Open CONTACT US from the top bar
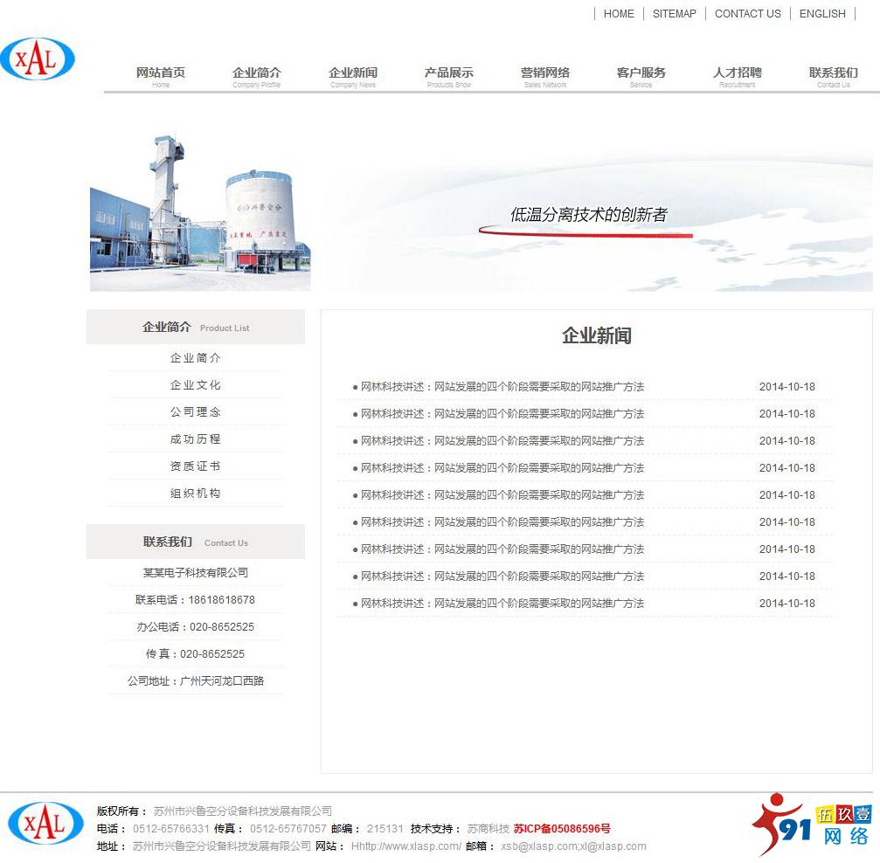This screenshot has width=880, height=863. (x=747, y=14)
